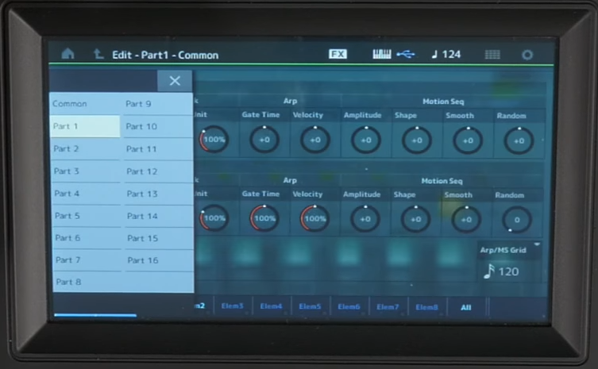
Task: Select bottom row Gate Time 100% knob
Action: [x=264, y=218]
